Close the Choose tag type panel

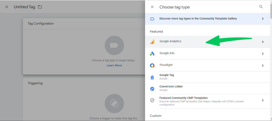tap(152, 7)
